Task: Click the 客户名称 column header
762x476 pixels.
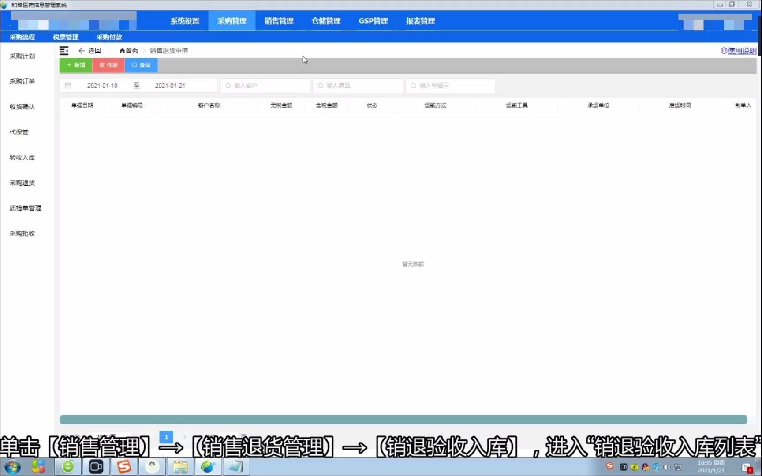Action: (209, 105)
